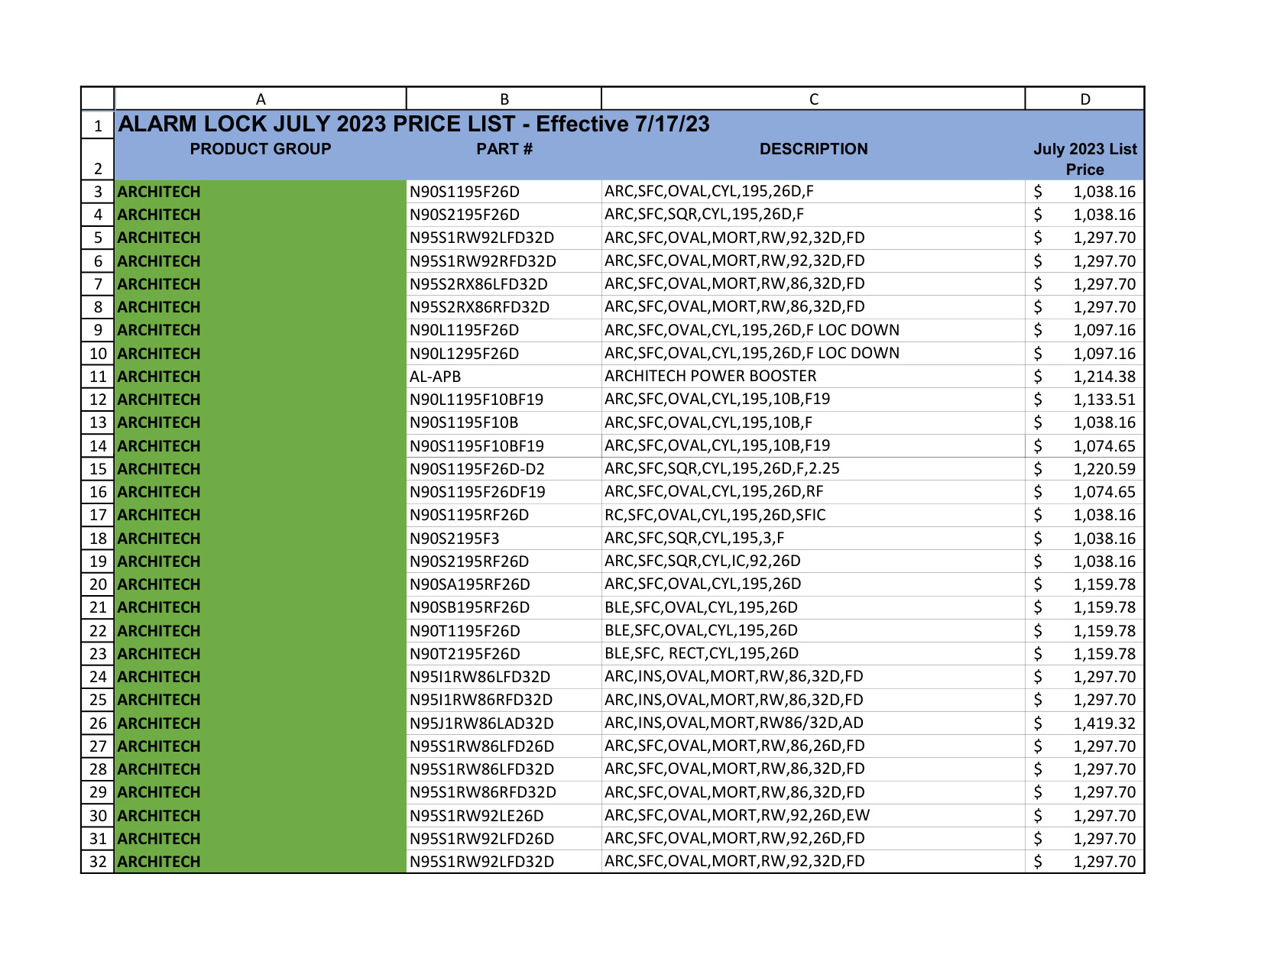The height and width of the screenshot is (974, 1261).
Task: Select part number N95J1RW86LAD32D
Action: [x=504, y=723]
